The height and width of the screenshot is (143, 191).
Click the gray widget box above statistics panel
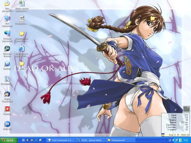point(186,109)
